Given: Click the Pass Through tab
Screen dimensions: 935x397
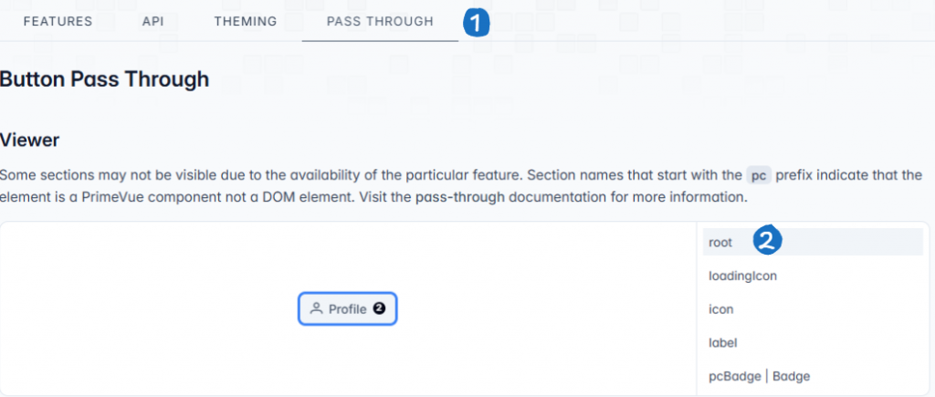Looking at the screenshot, I should pyautogui.click(x=380, y=21).
